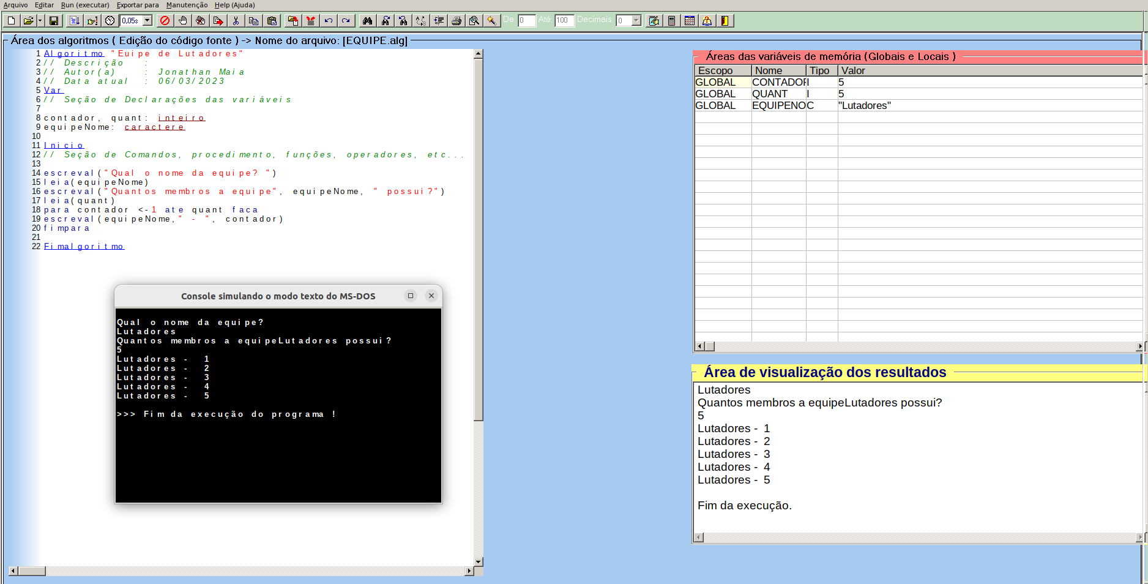The height and width of the screenshot is (584, 1148).
Task: Paste from clipboard
Action: click(x=272, y=21)
